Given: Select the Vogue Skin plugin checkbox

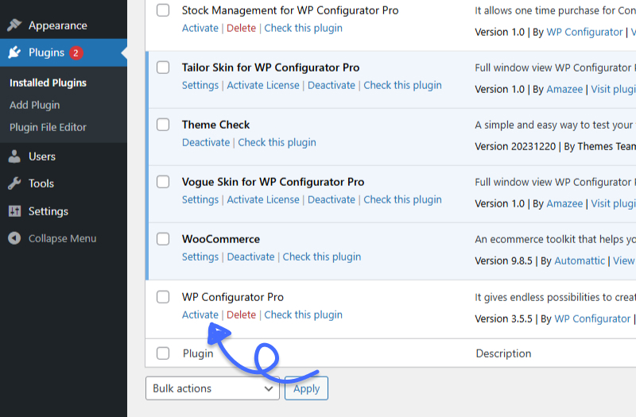Looking at the screenshot, I should point(163,182).
